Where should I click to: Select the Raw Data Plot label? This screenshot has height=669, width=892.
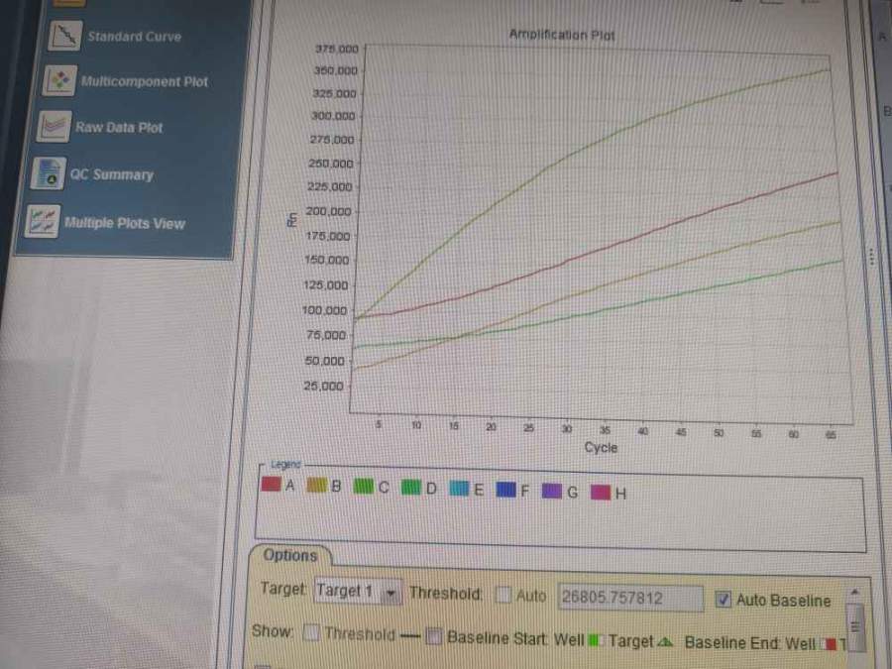119,128
